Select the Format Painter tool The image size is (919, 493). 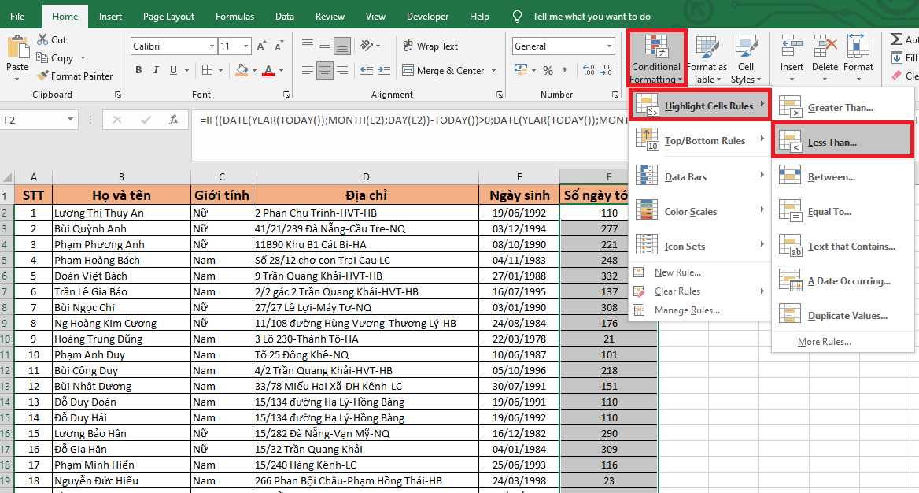pos(75,76)
